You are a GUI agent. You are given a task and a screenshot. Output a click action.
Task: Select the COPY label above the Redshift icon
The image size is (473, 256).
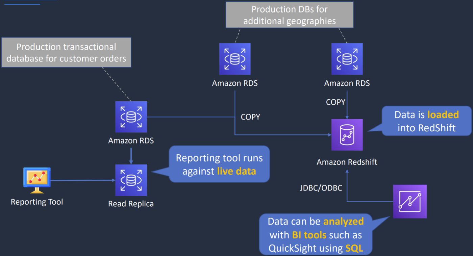click(x=335, y=102)
